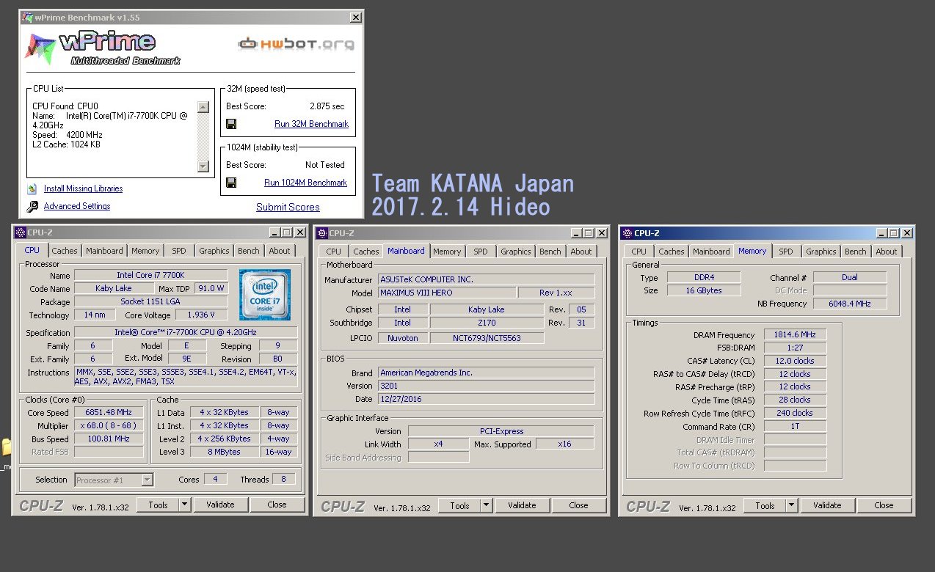Click the Submit Scores link
Viewport: 935px width, 572px height.
[288, 207]
